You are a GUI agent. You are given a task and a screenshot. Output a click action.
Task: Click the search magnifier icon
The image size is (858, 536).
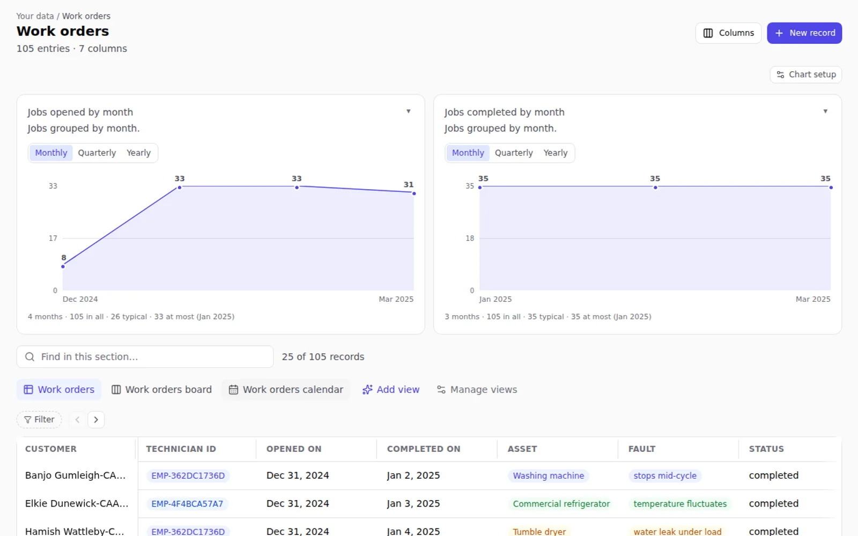point(30,357)
